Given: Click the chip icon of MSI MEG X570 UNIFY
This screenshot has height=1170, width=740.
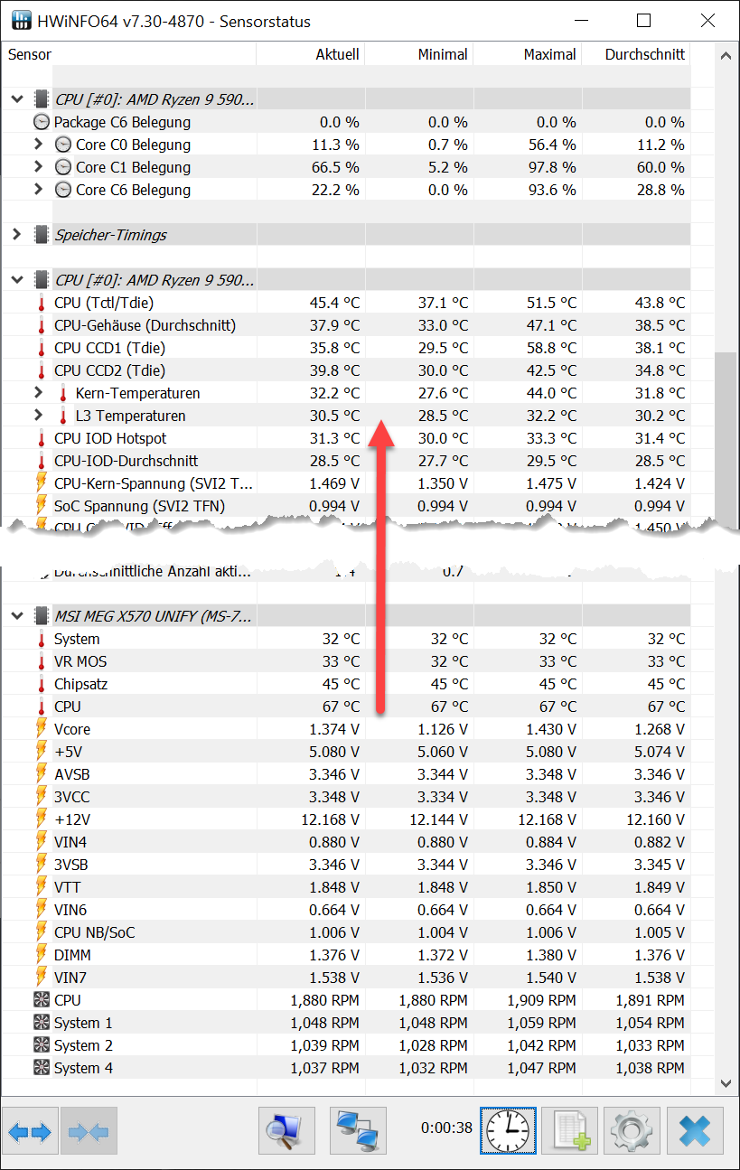Looking at the screenshot, I should pyautogui.click(x=42, y=616).
